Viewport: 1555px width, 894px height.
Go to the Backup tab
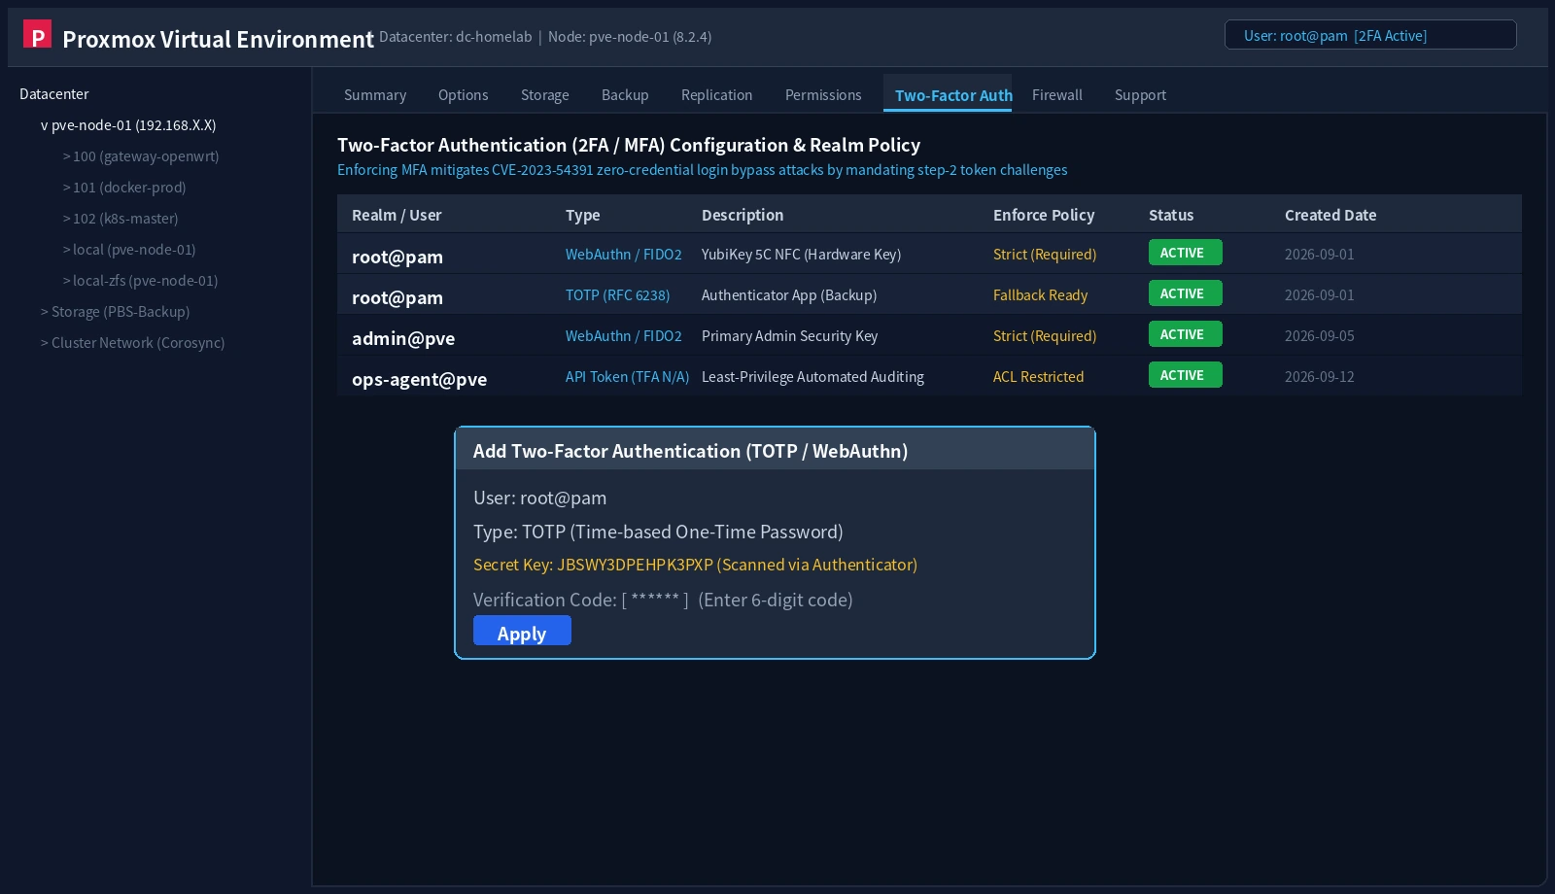[x=625, y=95]
